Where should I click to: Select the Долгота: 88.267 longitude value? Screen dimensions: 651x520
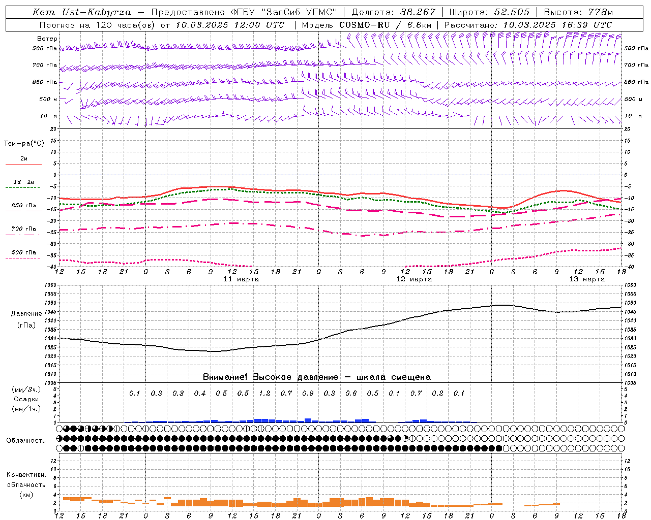(393, 12)
